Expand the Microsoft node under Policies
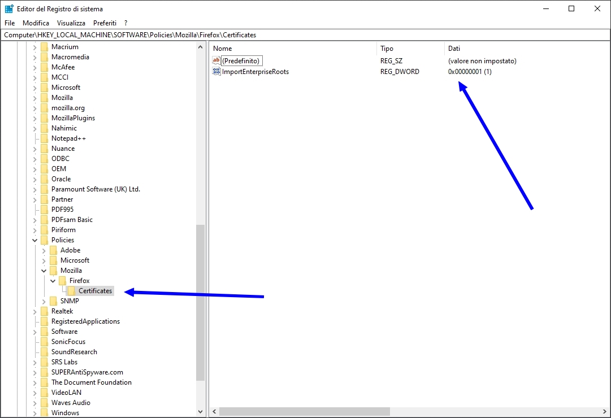The width and height of the screenshot is (611, 418). click(44, 260)
